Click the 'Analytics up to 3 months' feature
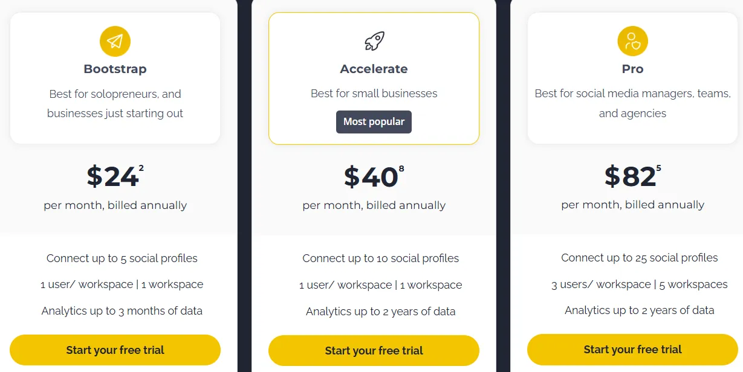The image size is (743, 372). (122, 311)
